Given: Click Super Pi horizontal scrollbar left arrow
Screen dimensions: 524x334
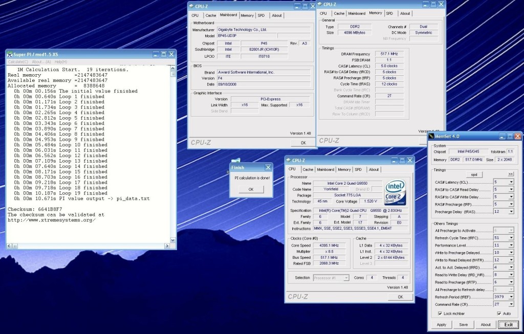Looking at the screenshot, I should pos(9,246).
